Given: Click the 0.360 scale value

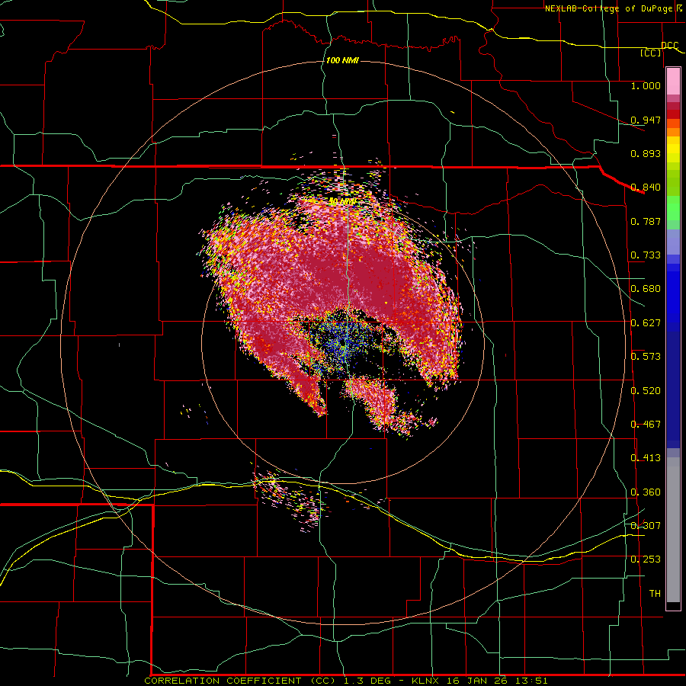Looking at the screenshot, I should pos(646,492).
